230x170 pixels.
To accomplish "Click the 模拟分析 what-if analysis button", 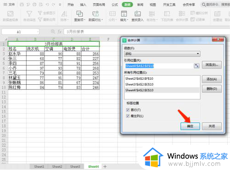I will click(x=199, y=13).
